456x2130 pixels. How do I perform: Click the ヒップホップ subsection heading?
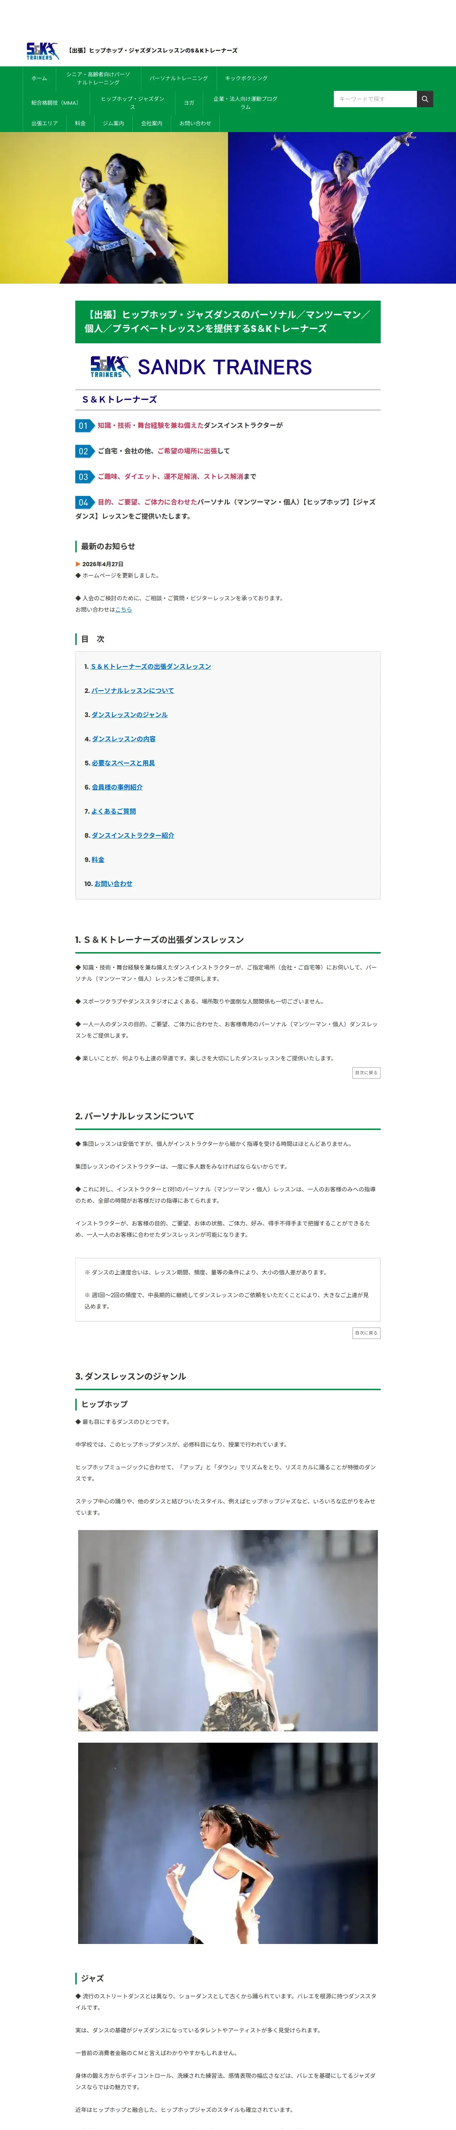click(x=104, y=1404)
